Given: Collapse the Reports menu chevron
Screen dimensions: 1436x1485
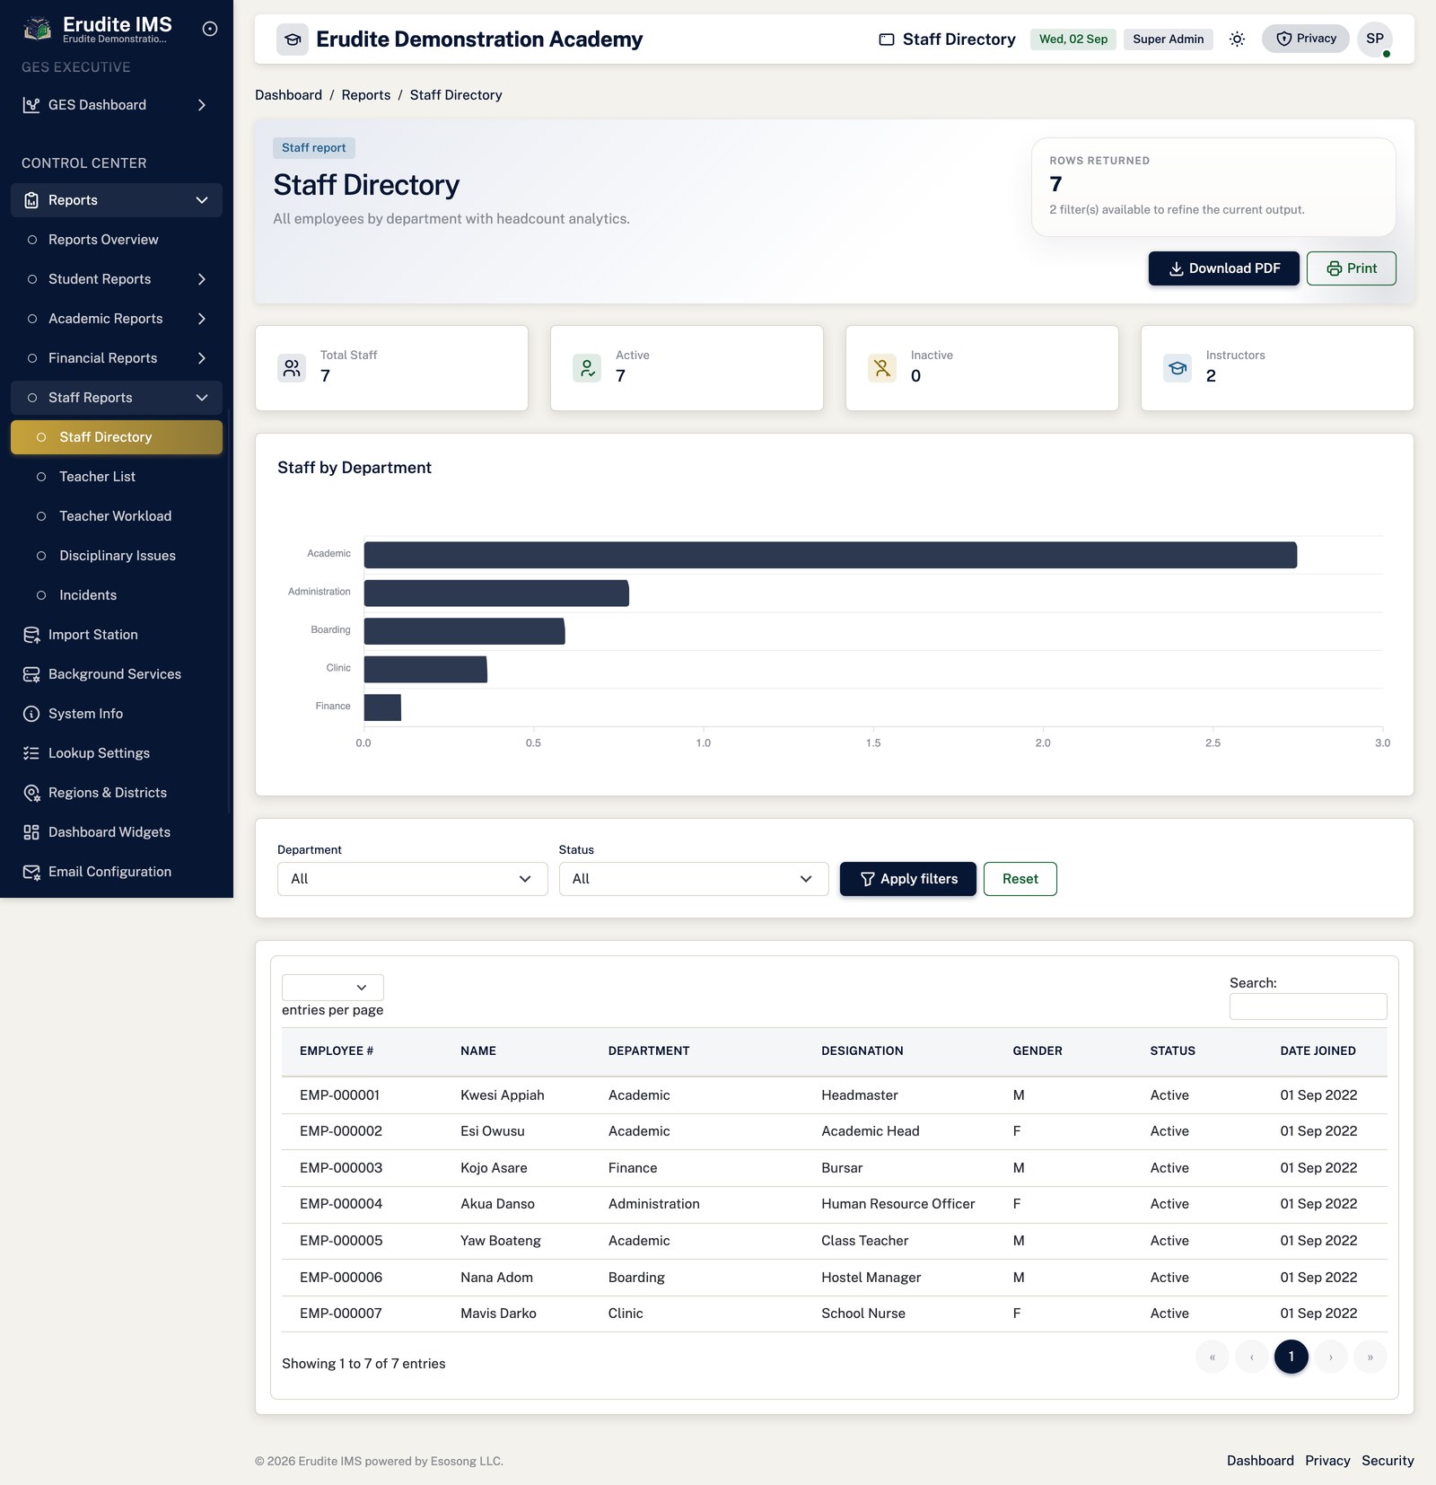Looking at the screenshot, I should pyautogui.click(x=202, y=200).
